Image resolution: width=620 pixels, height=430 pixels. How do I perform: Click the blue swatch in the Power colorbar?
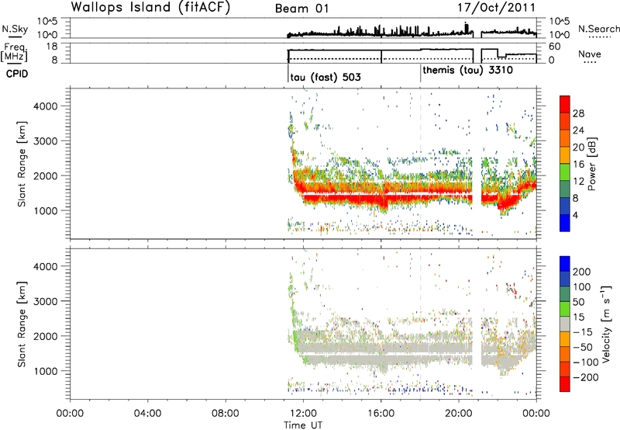[x=565, y=223]
